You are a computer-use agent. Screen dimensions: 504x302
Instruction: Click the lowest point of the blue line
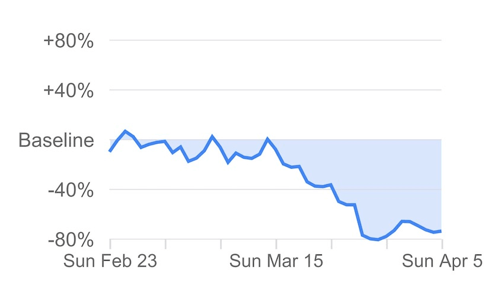coord(378,240)
